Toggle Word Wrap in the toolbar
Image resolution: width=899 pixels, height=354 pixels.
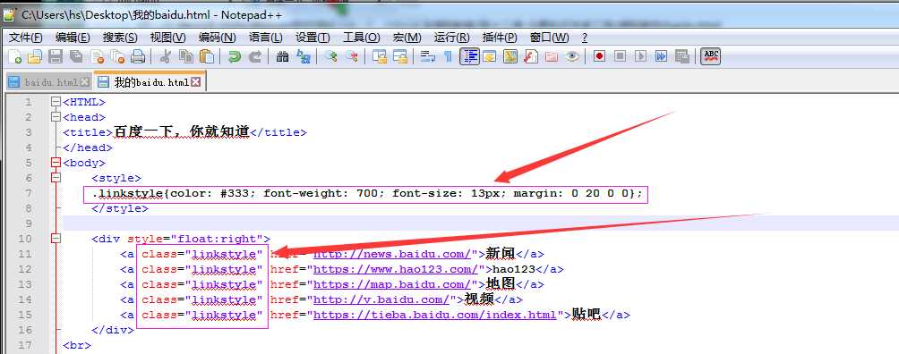click(428, 56)
